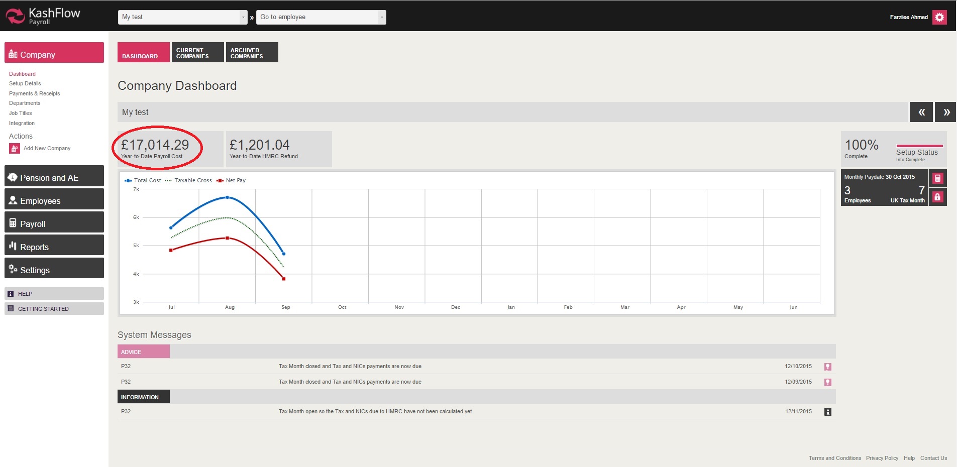957x467 pixels.
Task: Click the settings gear icon beside the username
Action: click(x=939, y=17)
